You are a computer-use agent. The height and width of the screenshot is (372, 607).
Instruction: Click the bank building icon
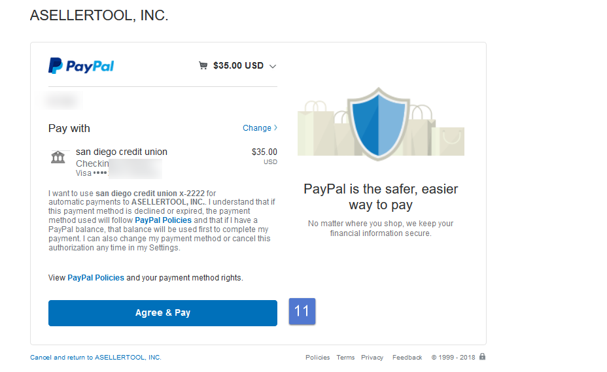pos(58,157)
